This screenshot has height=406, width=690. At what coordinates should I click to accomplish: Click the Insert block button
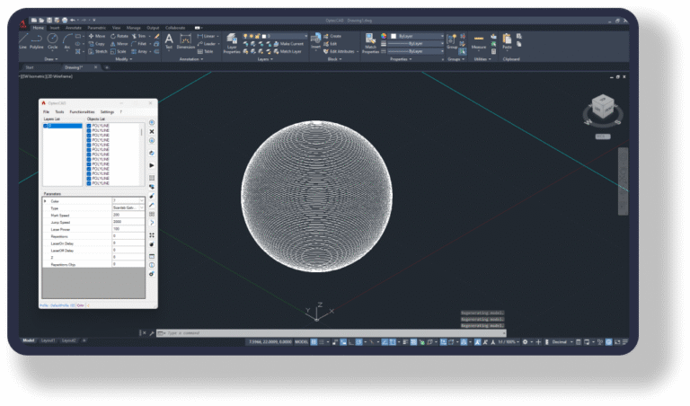(315, 41)
